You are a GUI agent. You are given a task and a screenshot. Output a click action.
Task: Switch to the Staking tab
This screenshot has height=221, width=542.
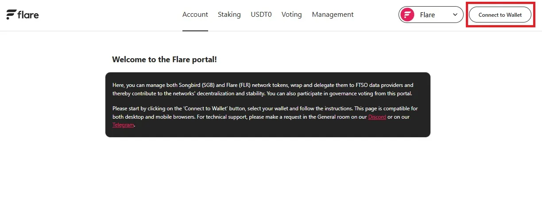pyautogui.click(x=229, y=15)
